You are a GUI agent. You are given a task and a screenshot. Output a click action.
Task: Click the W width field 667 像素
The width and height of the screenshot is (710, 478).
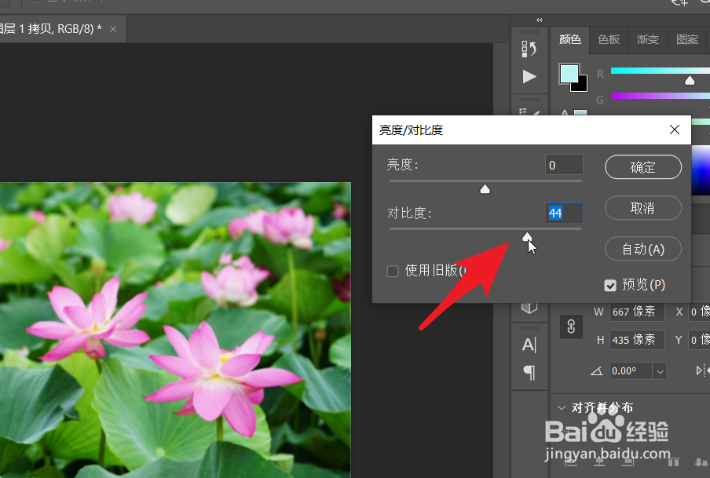tap(637, 312)
